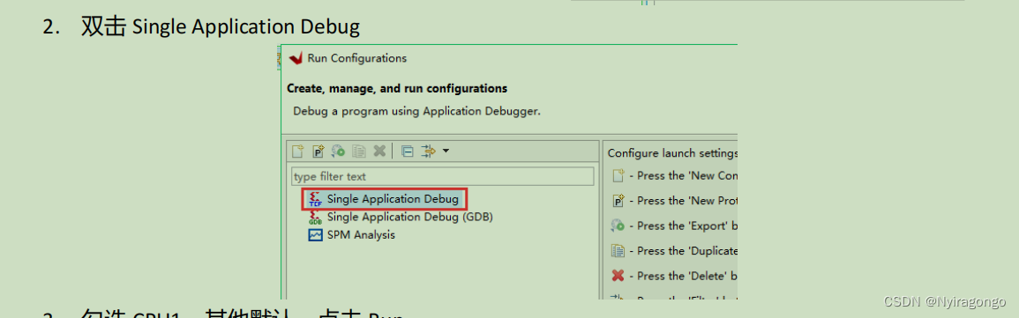Click the New launch configuration toolbar icon
Viewport: 1019px width, 318px height.
point(297,152)
